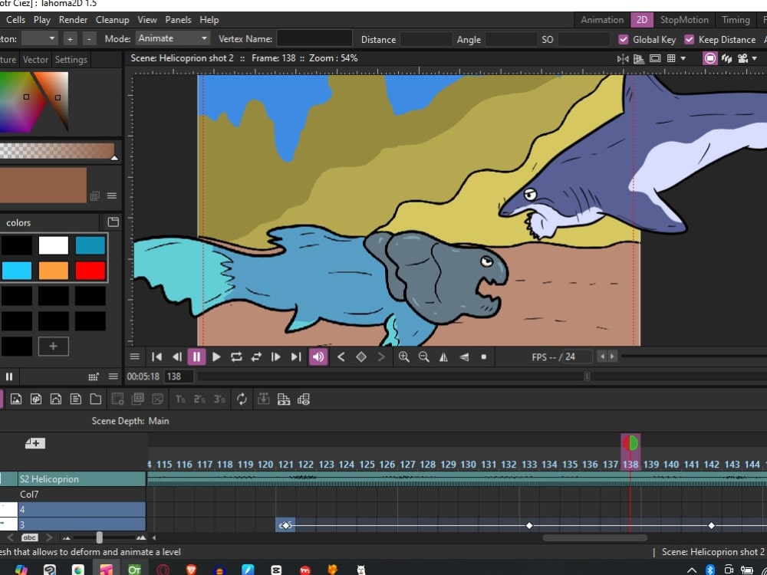Click the palette new page icon beside colors
767x575 pixels.
[113, 222]
